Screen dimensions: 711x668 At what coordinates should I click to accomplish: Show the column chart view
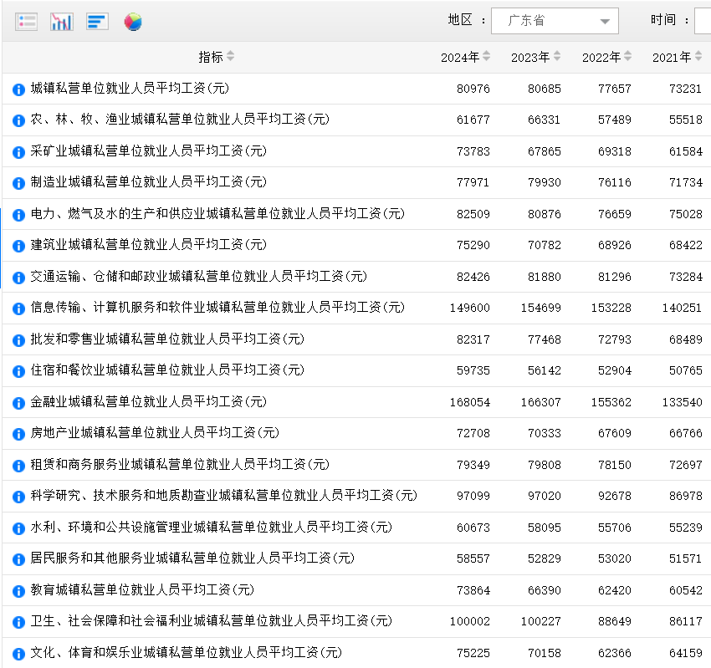coord(62,21)
